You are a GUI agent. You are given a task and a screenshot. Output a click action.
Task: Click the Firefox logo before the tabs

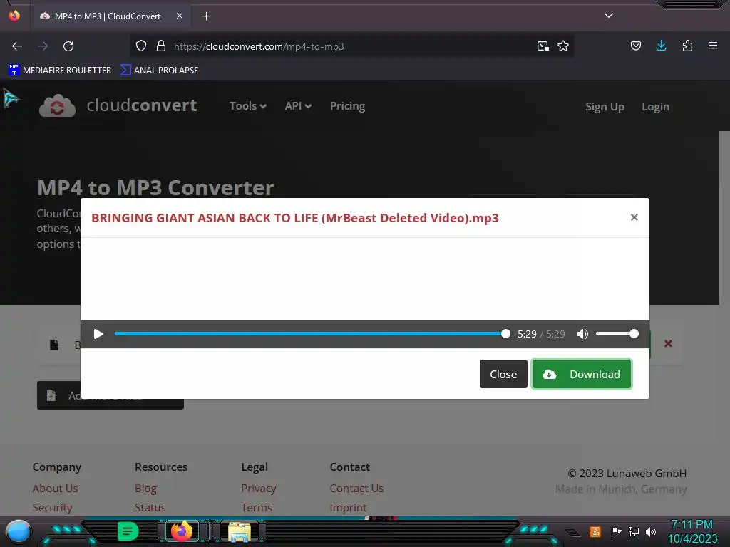pyautogui.click(x=14, y=16)
